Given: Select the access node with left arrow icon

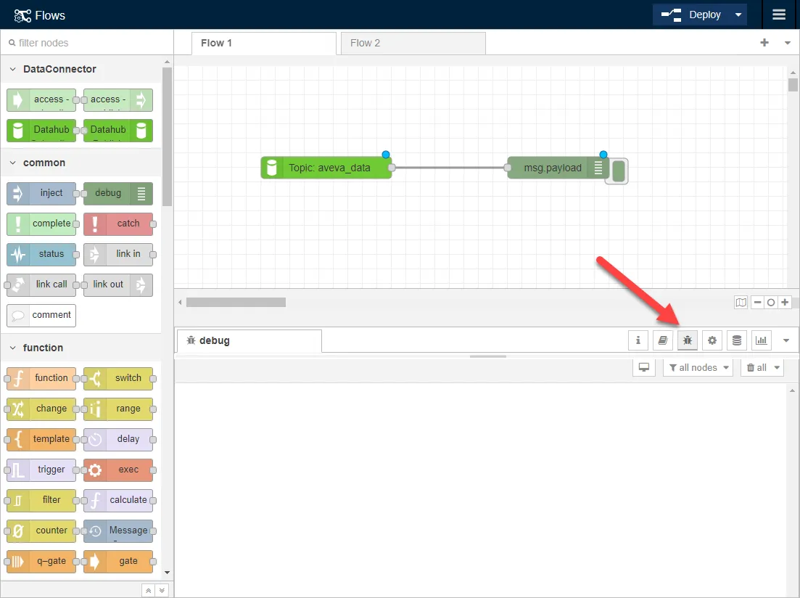Looking at the screenshot, I should 41,100.
